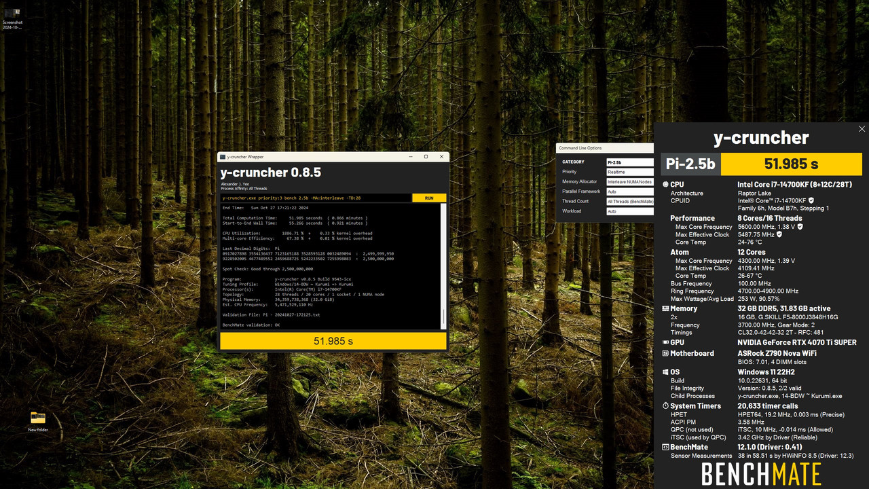
Task: Click the 'Windows 11 22H2' text
Action: [766, 372]
